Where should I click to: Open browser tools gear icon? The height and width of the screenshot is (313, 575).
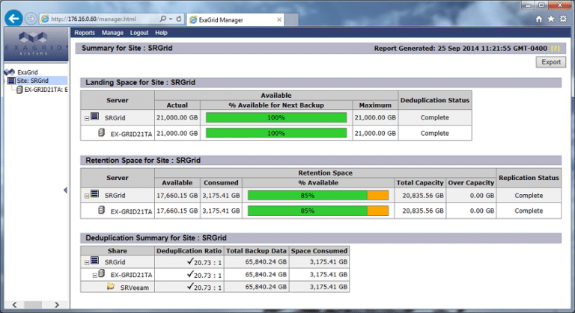(x=563, y=19)
